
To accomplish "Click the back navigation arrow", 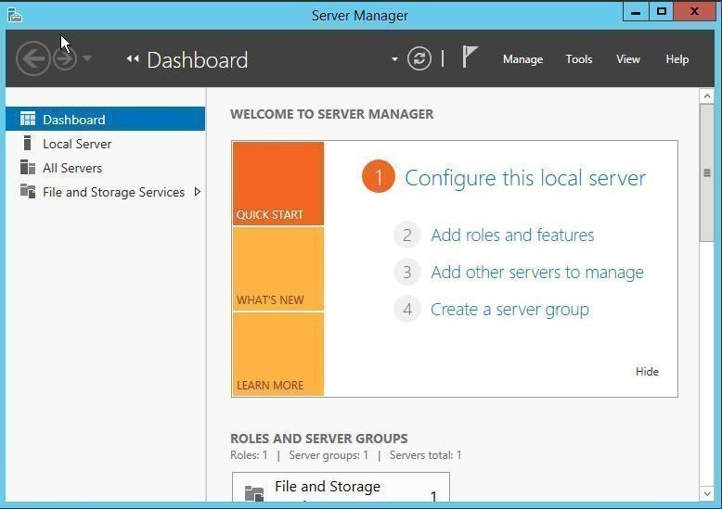I will tap(32, 59).
